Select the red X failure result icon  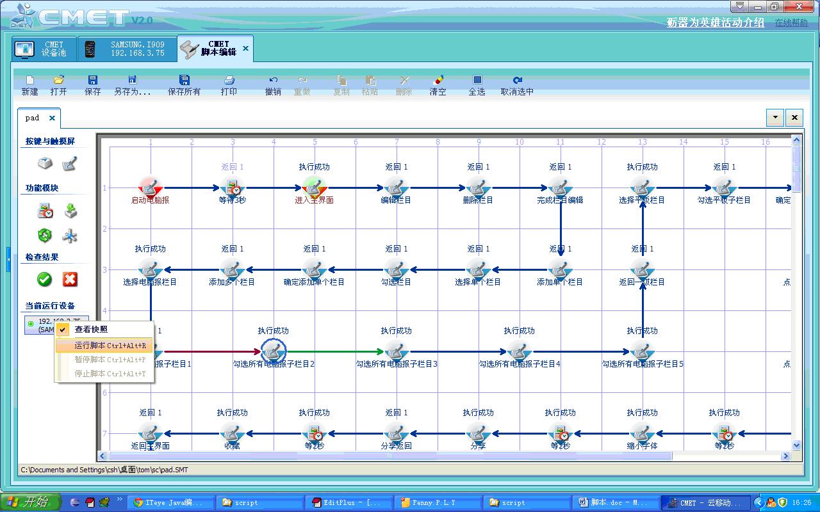(x=70, y=279)
